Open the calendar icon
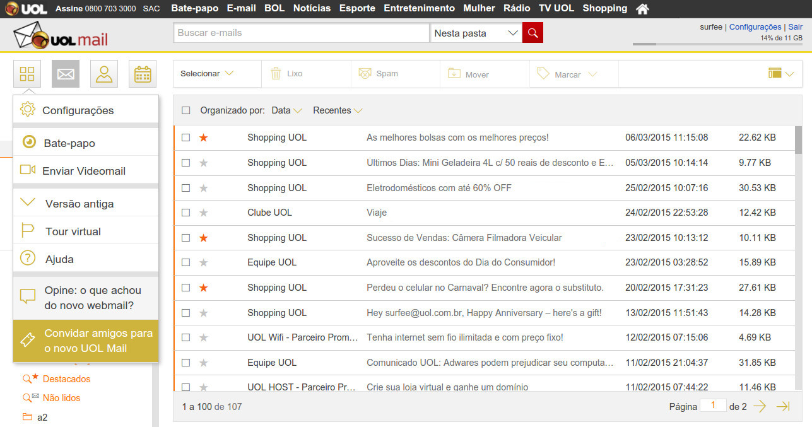The width and height of the screenshot is (812, 427). point(143,74)
